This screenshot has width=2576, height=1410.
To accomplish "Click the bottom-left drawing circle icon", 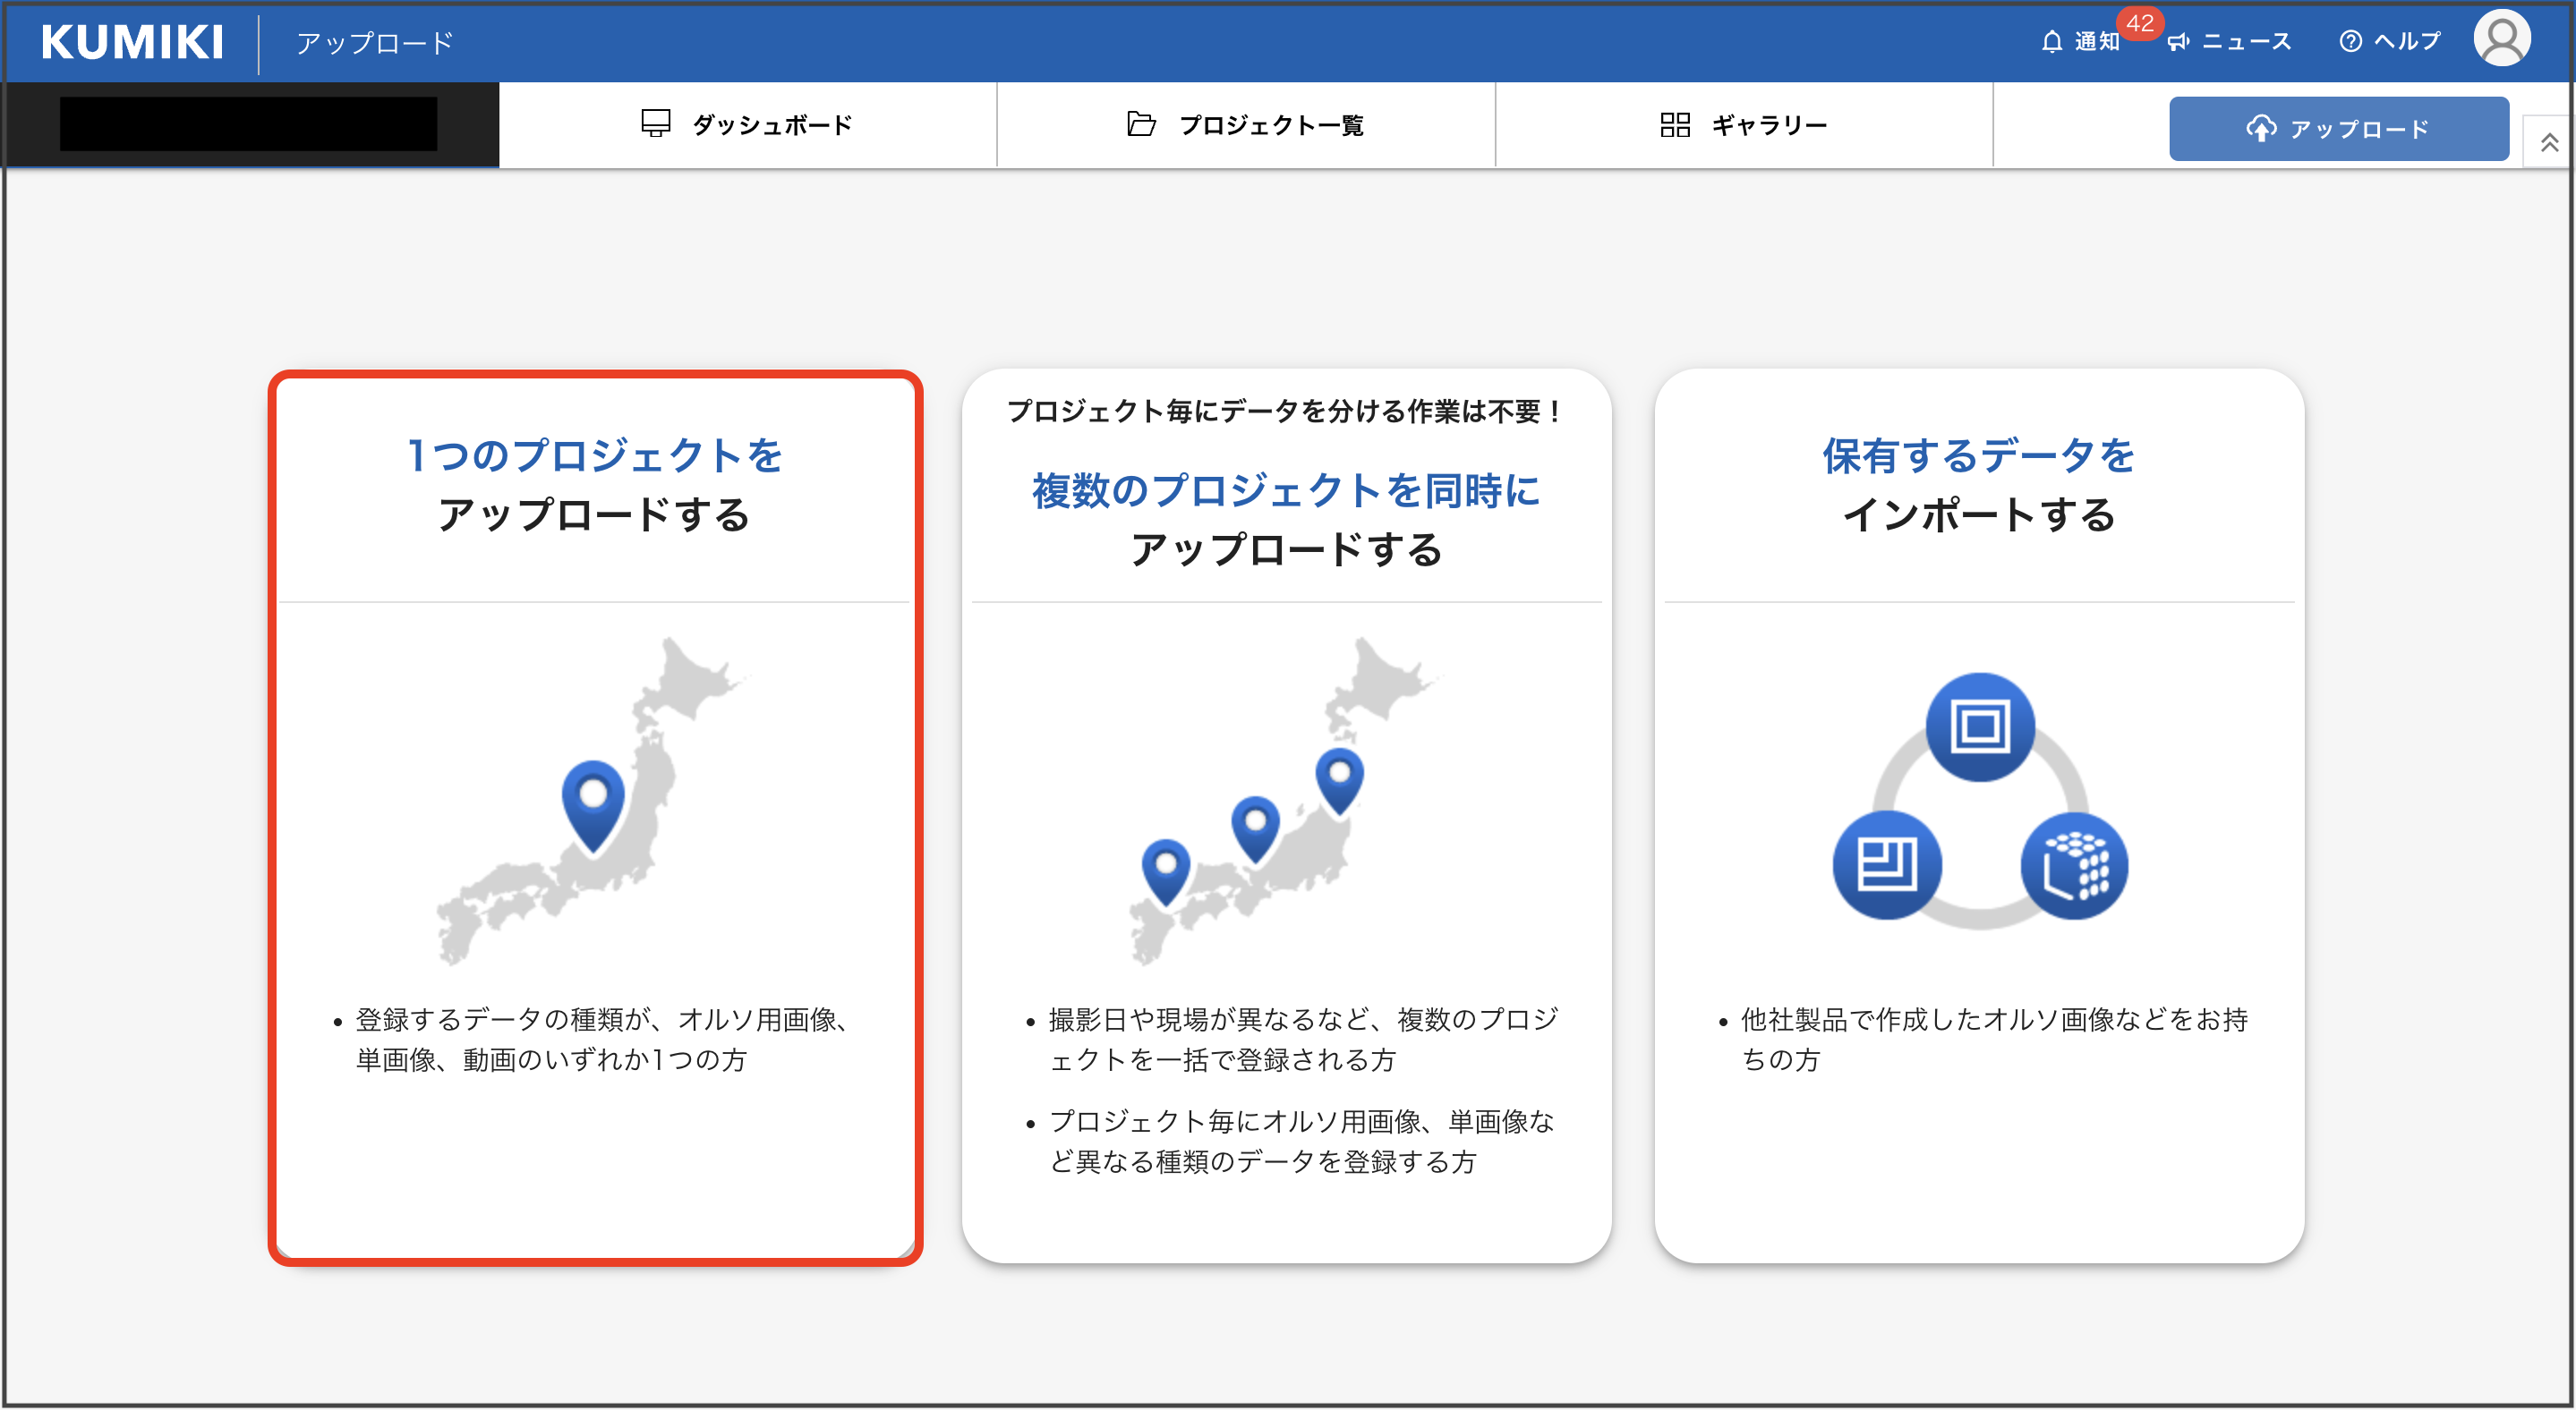I will coord(1886,865).
